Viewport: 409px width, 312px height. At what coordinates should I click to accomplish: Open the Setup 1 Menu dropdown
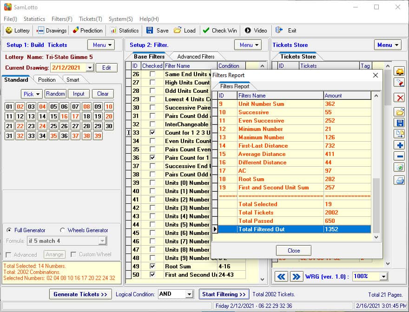pyautogui.click(x=101, y=45)
